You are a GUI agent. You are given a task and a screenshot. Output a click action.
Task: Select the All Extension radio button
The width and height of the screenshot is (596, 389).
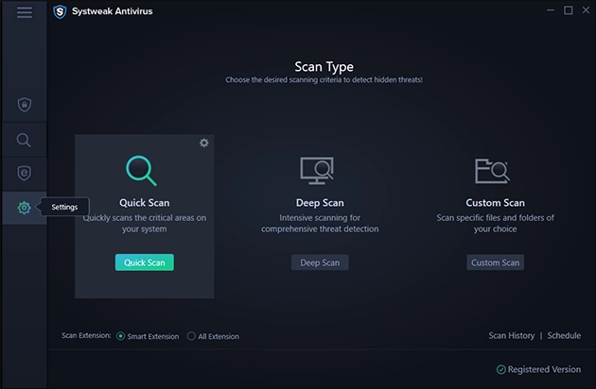190,336
